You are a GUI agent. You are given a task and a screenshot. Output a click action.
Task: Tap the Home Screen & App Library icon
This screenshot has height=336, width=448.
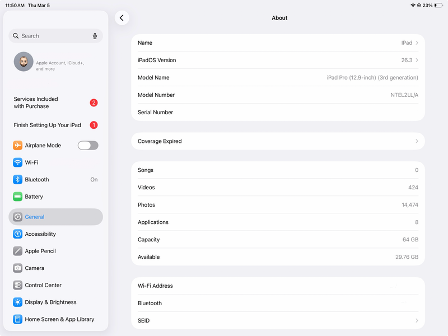pyautogui.click(x=17, y=319)
